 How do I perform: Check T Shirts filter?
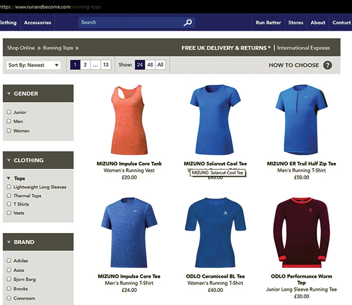tap(9, 204)
